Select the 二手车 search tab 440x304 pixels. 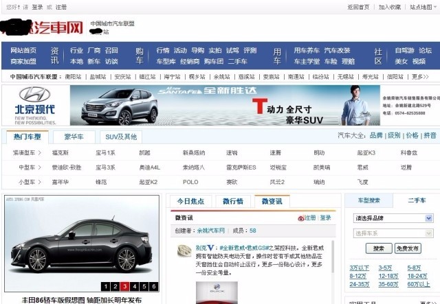click(x=417, y=200)
